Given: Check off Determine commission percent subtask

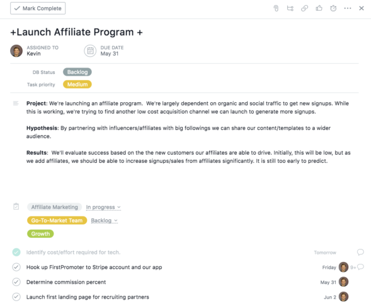Looking at the screenshot, I should coord(16,282).
